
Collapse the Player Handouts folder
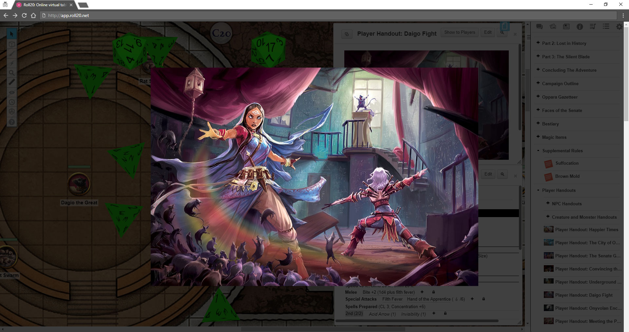coord(538,190)
